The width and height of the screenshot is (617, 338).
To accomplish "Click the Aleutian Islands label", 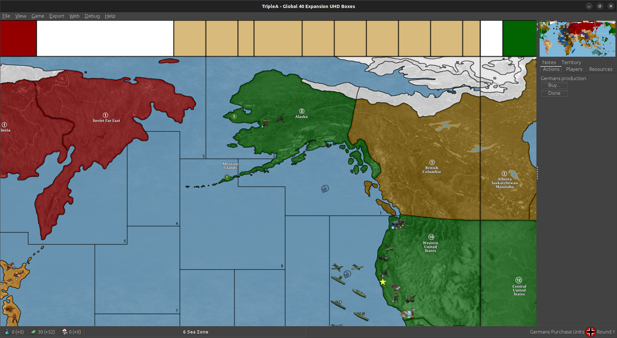I will (230, 166).
